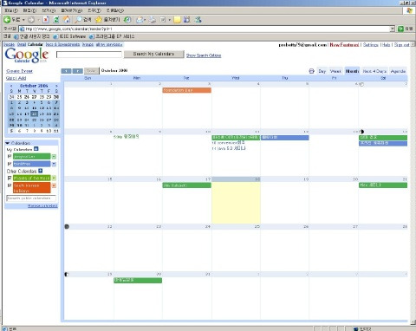Click the IEEE Software bookmark link

tap(69, 36)
